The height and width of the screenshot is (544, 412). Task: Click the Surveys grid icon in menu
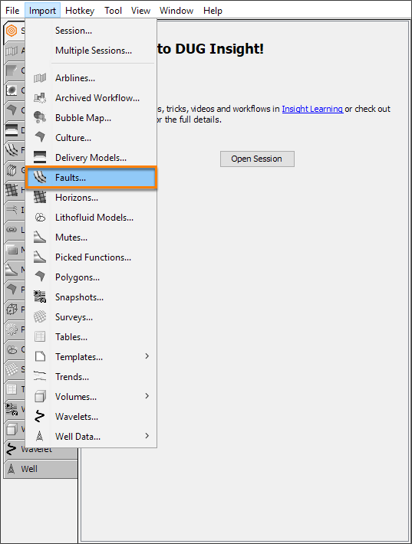[40, 316]
